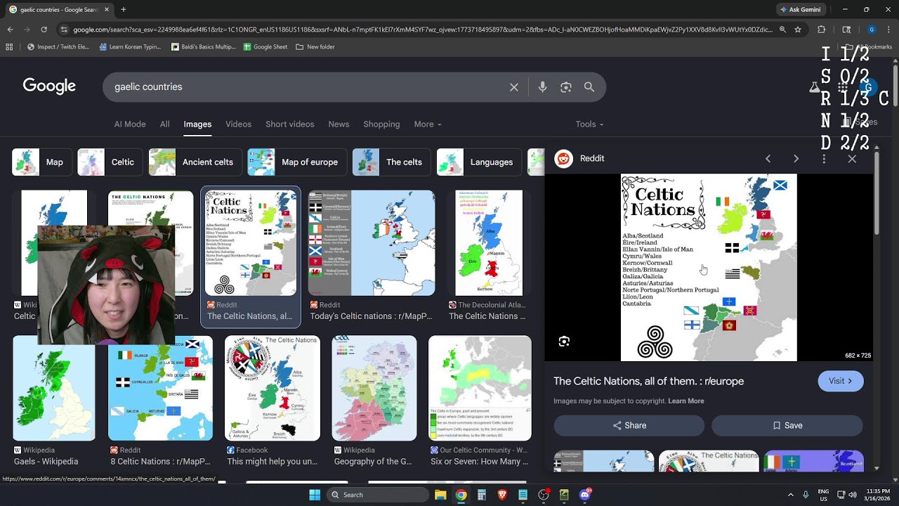Image resolution: width=899 pixels, height=506 pixels.
Task: Filter images by the Ancient celts chip
Action: tap(195, 162)
